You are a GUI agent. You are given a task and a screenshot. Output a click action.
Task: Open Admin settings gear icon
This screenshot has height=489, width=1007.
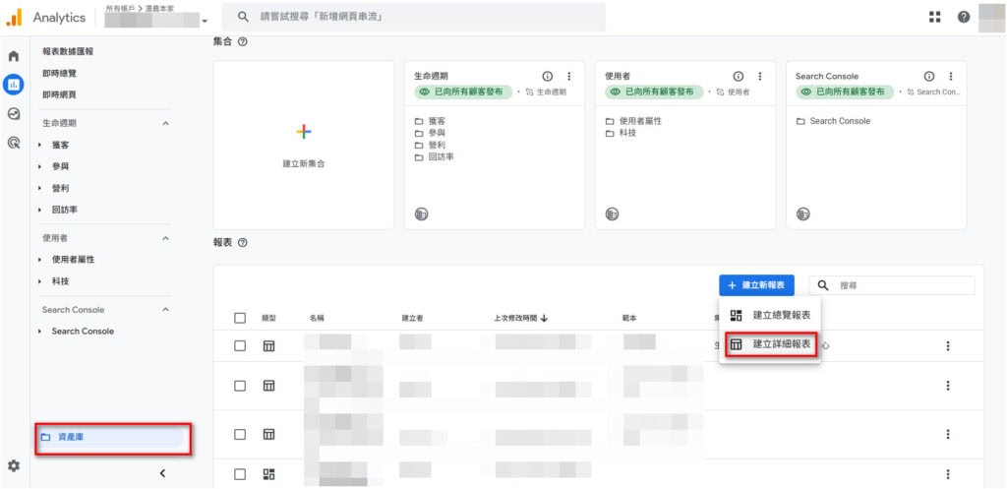(x=14, y=465)
